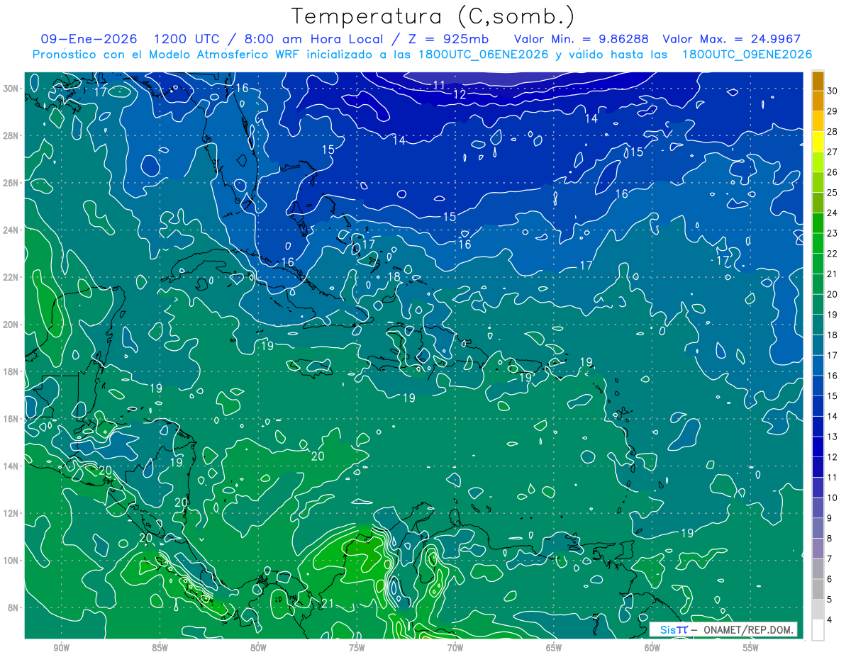The image size is (851, 657).
Task: Click the "30N" latitude axis label
Action: 12,89
